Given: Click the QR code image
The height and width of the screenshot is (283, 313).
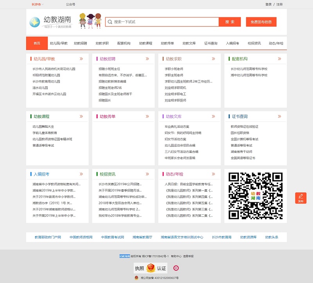Looking at the screenshot, I should 255,196.
